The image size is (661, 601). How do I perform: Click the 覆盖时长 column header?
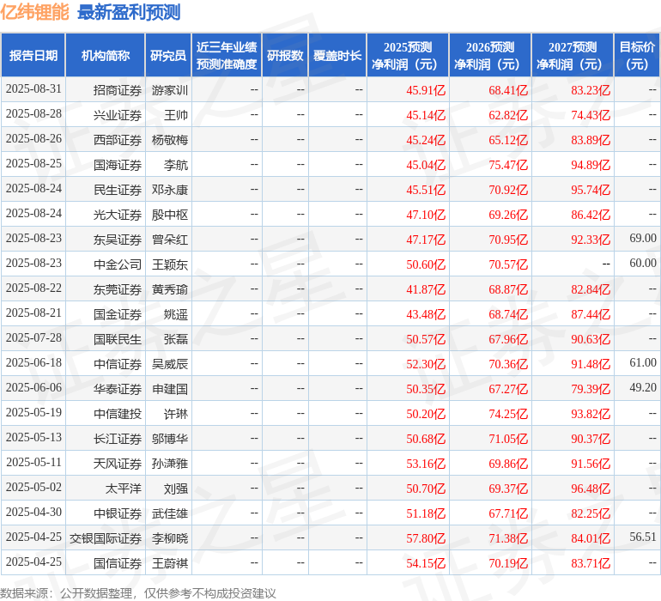(x=337, y=56)
